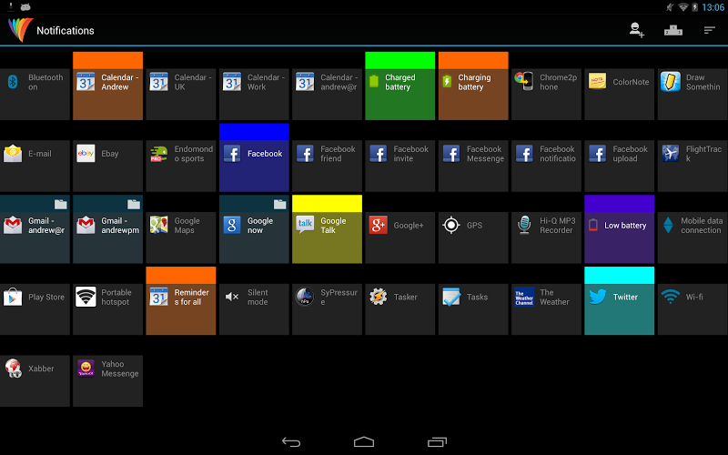Open the Calendar - Andrew tile
Screen dimensions: 728x455
tap(107, 86)
